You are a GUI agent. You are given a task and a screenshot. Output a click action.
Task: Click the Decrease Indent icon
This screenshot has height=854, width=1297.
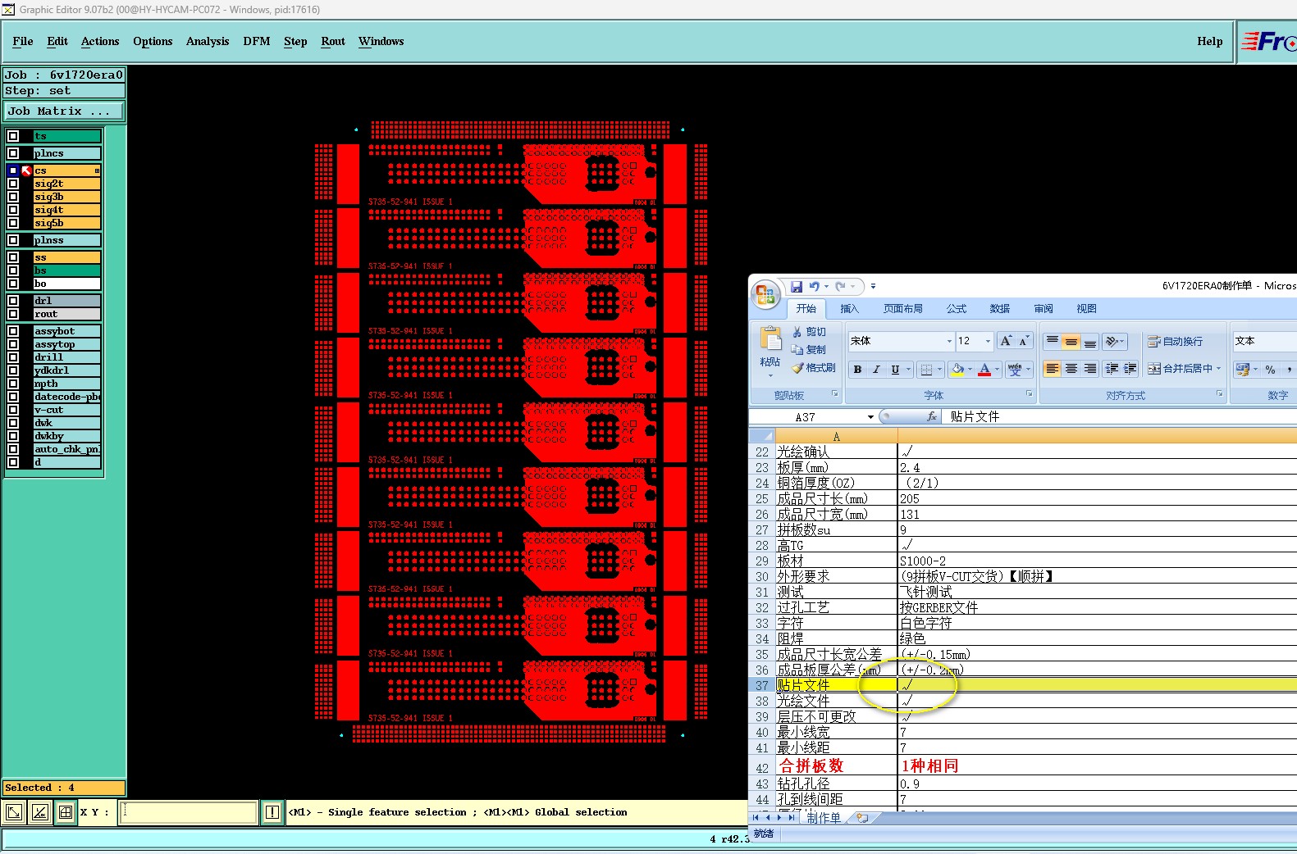1112,369
